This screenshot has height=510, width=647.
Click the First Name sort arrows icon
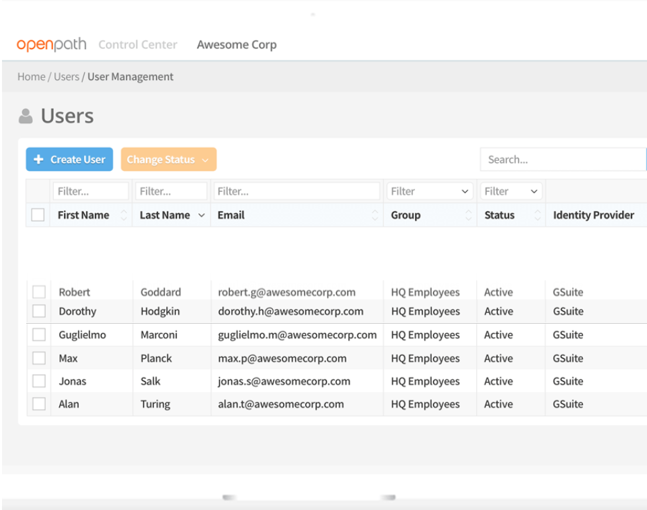pyautogui.click(x=123, y=215)
